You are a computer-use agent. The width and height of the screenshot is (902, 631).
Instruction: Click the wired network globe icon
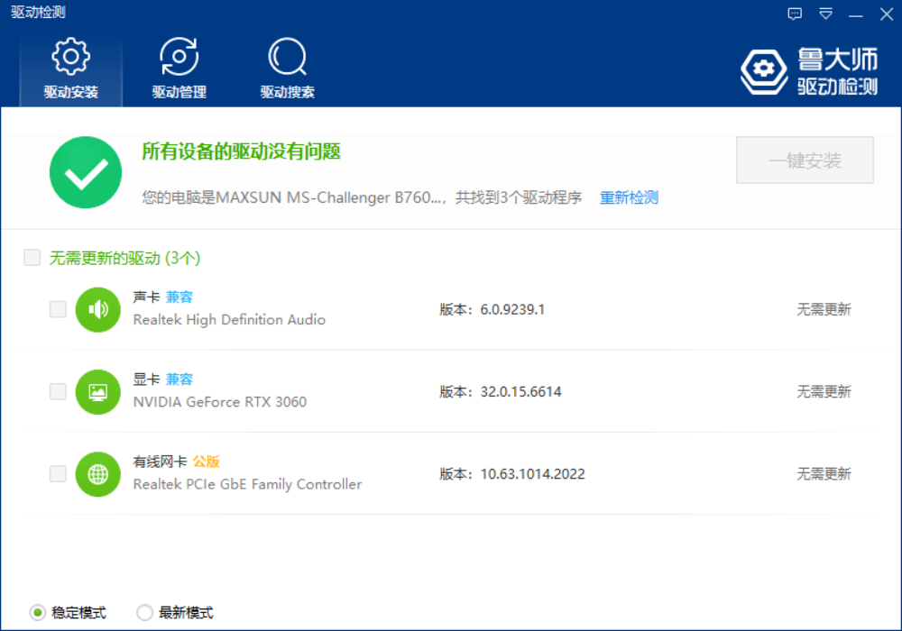coord(98,474)
